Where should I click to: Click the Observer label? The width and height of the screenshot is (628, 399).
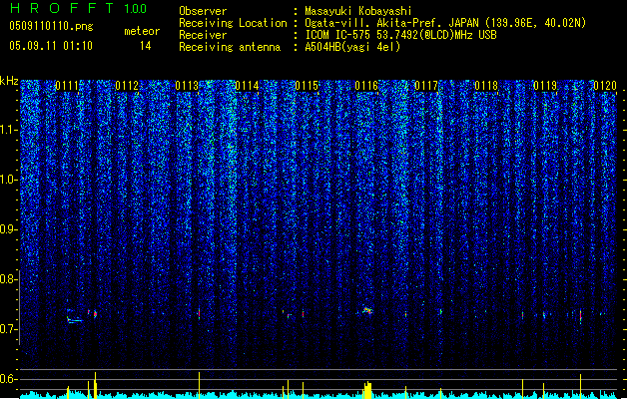click(203, 11)
